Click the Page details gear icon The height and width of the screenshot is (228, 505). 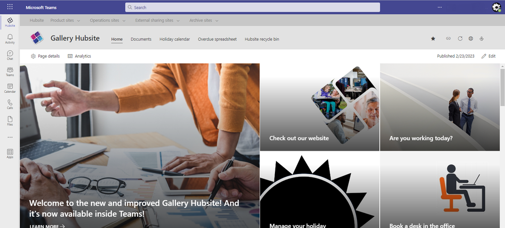click(33, 56)
